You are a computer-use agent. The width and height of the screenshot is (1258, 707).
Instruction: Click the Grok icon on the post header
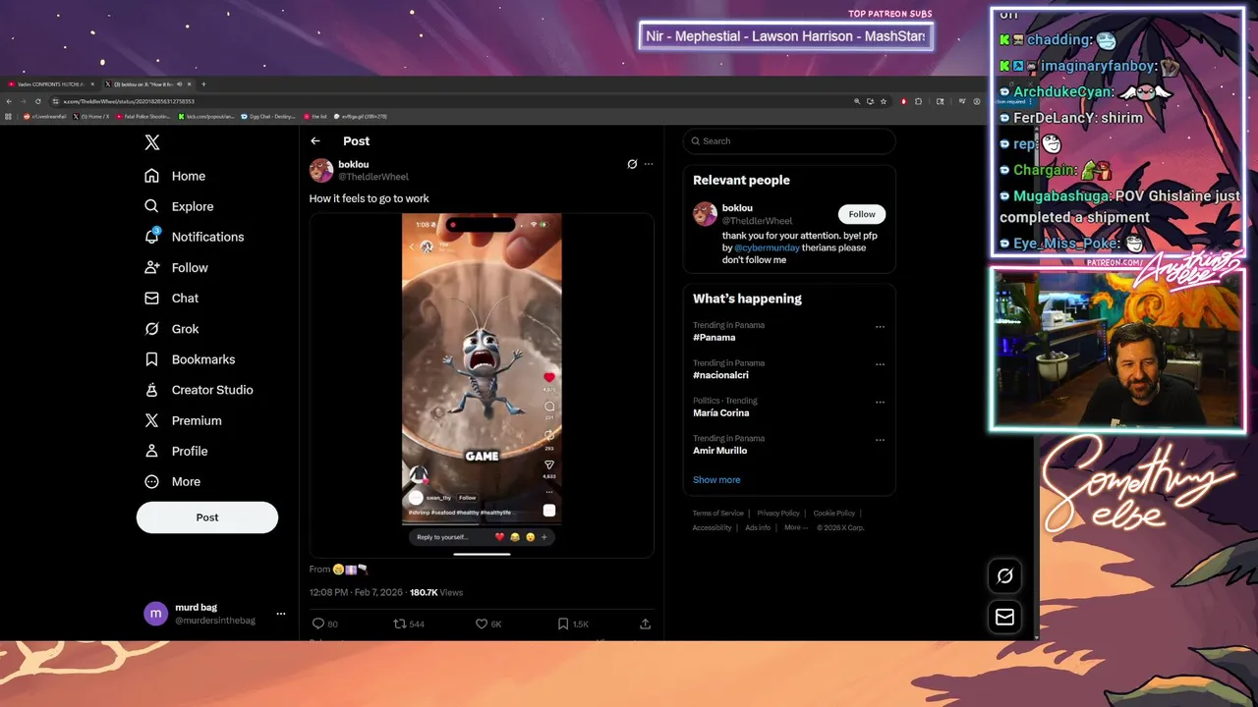tap(632, 164)
